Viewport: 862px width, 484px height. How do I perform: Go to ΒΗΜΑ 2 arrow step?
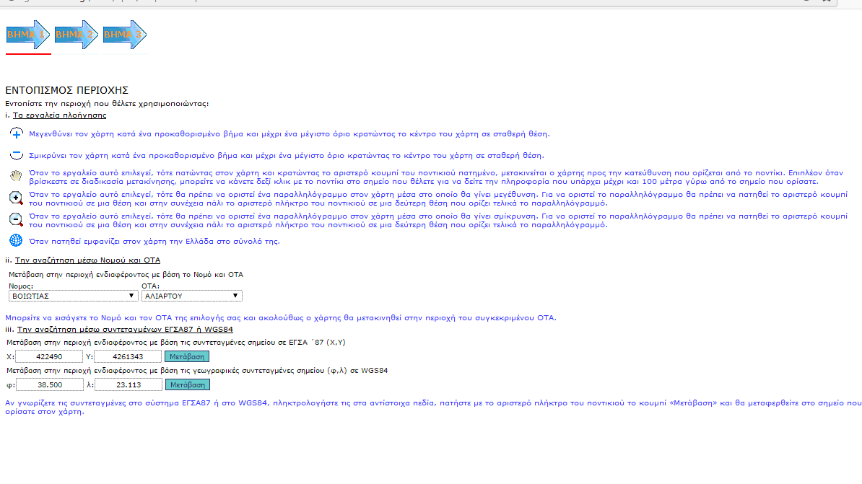click(x=77, y=35)
